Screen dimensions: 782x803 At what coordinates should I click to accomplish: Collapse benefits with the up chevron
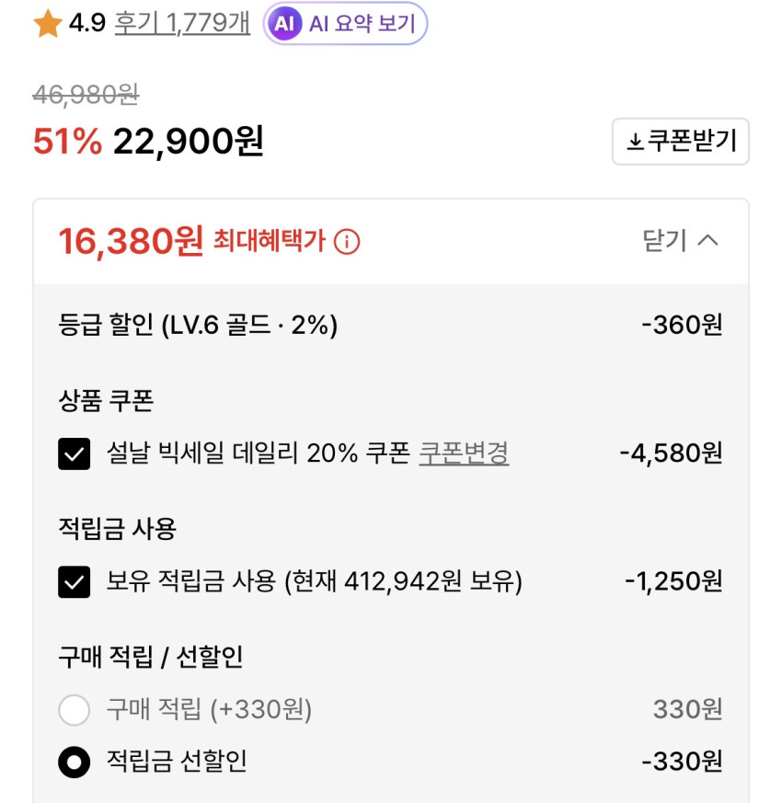(x=707, y=241)
